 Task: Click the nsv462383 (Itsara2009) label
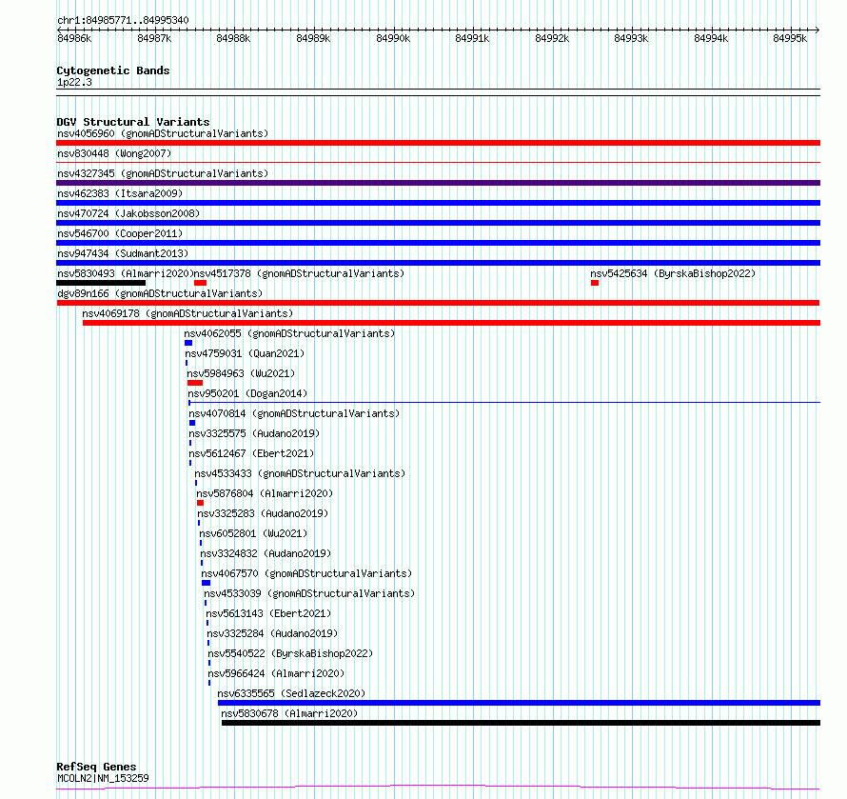pos(120,193)
